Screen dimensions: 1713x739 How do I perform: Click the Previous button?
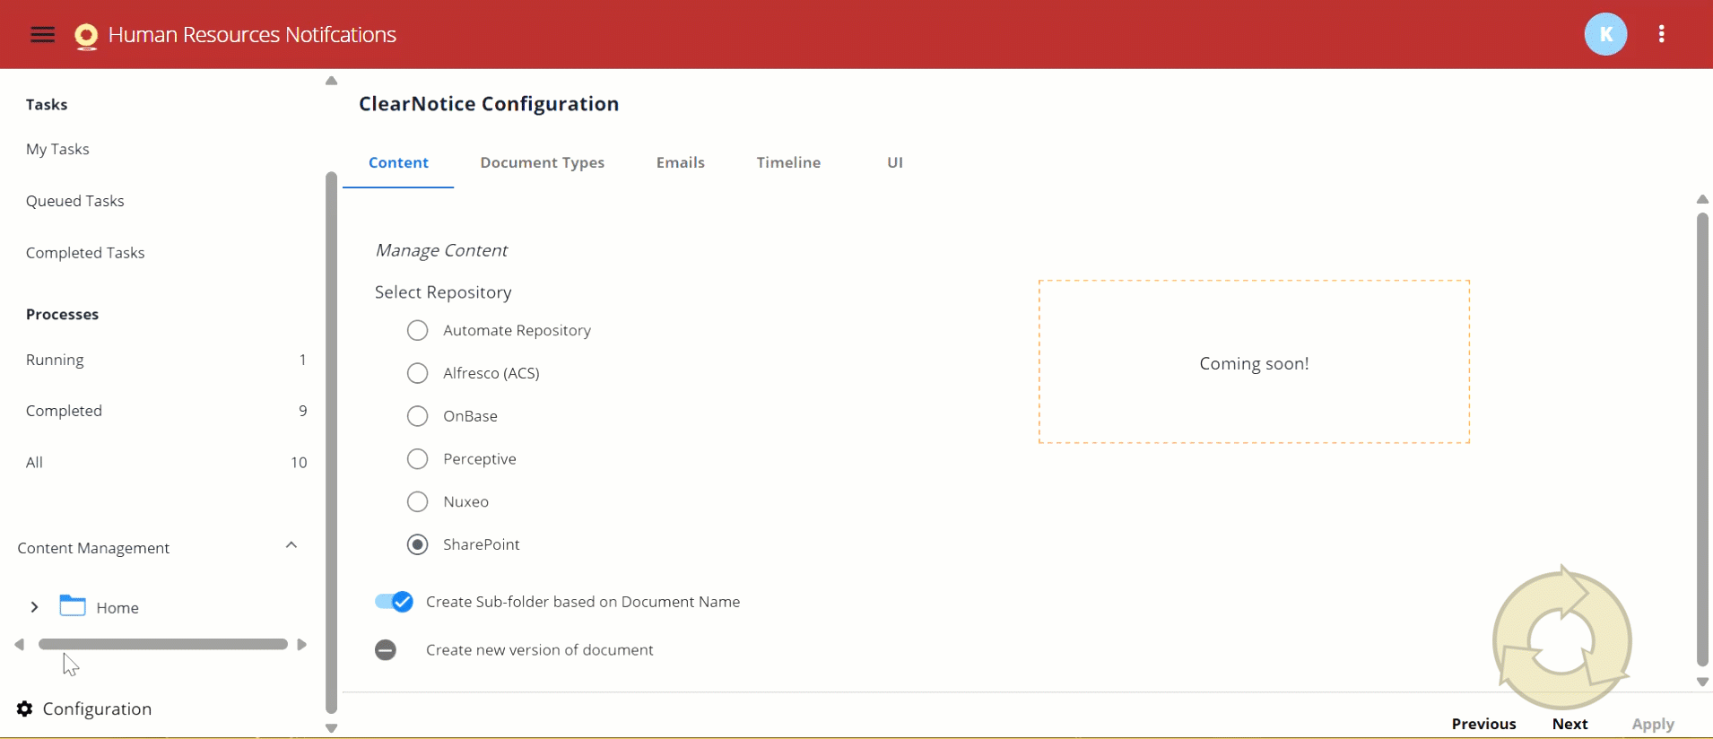[x=1483, y=724]
